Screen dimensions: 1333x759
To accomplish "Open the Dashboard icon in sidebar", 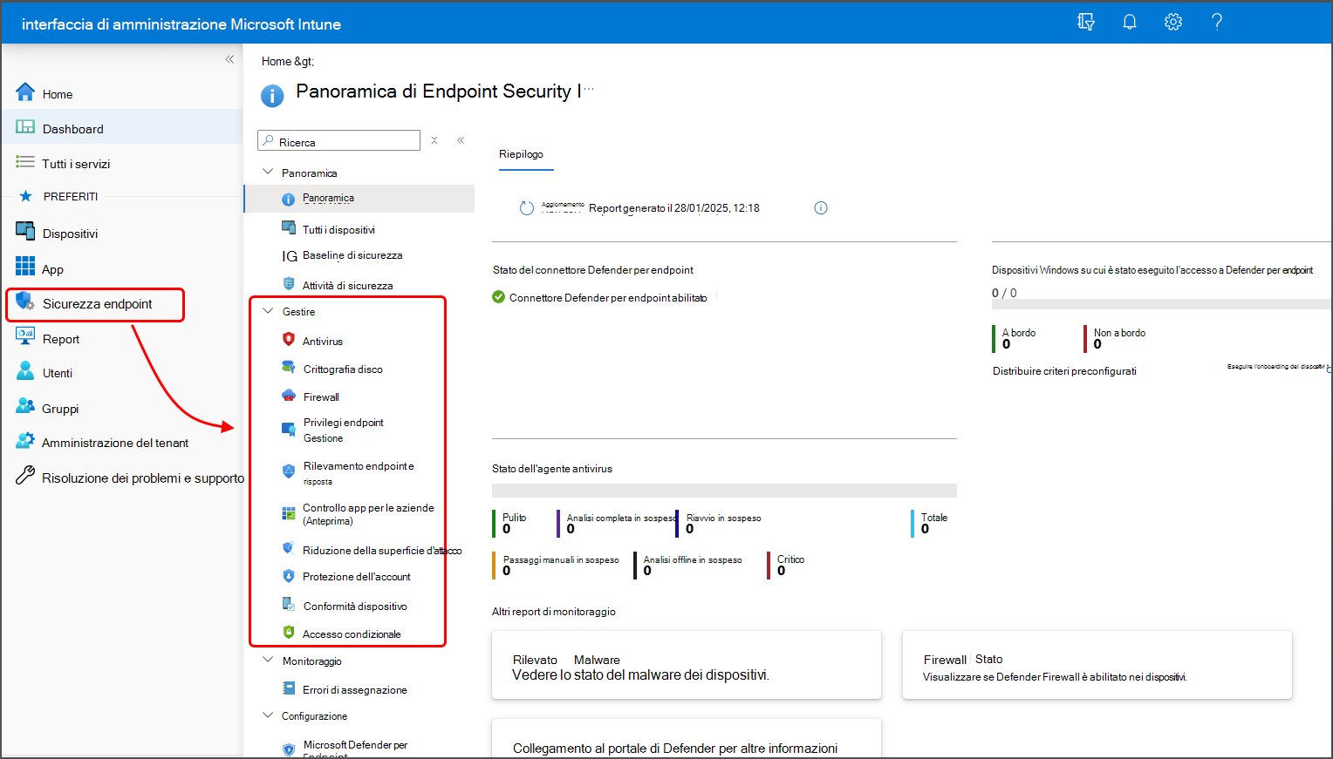I will pyautogui.click(x=25, y=127).
